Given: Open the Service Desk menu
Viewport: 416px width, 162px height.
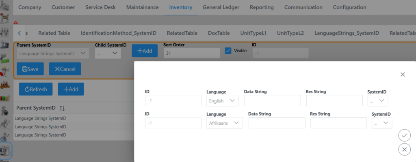Looking at the screenshot, I should click(x=100, y=7).
